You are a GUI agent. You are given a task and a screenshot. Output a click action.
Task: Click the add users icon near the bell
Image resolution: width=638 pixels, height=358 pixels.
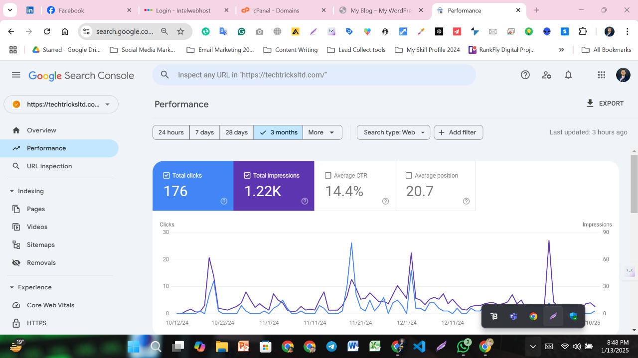[x=546, y=75]
